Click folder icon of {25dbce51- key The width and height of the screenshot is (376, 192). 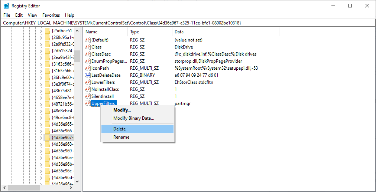coord(48,31)
